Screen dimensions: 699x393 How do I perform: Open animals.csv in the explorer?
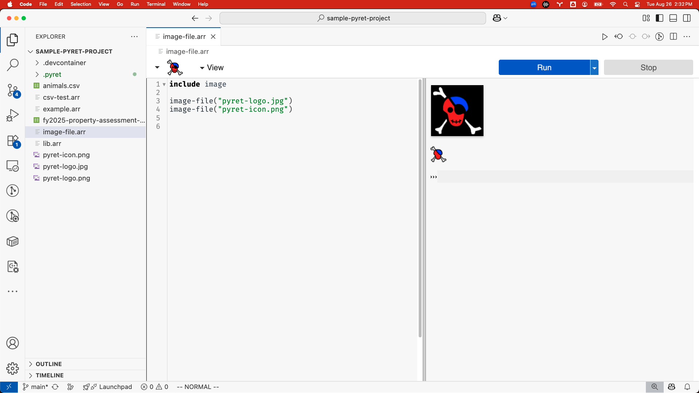(x=61, y=86)
